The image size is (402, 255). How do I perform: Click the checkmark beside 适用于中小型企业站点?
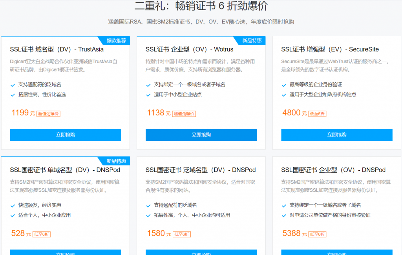[x=148, y=95]
